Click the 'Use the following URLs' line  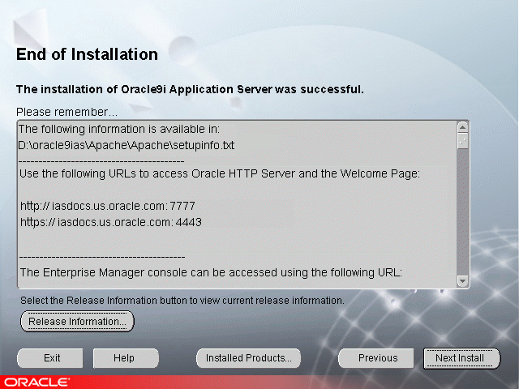point(220,173)
